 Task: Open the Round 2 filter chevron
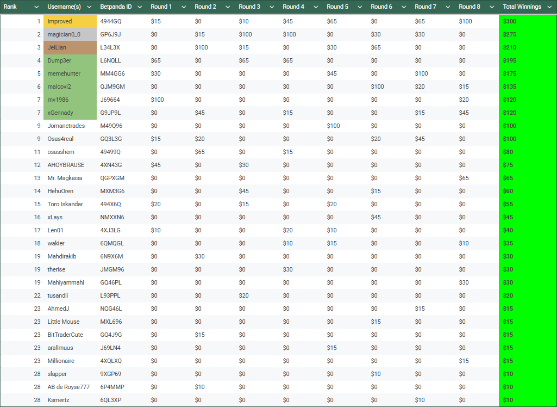coord(227,7)
